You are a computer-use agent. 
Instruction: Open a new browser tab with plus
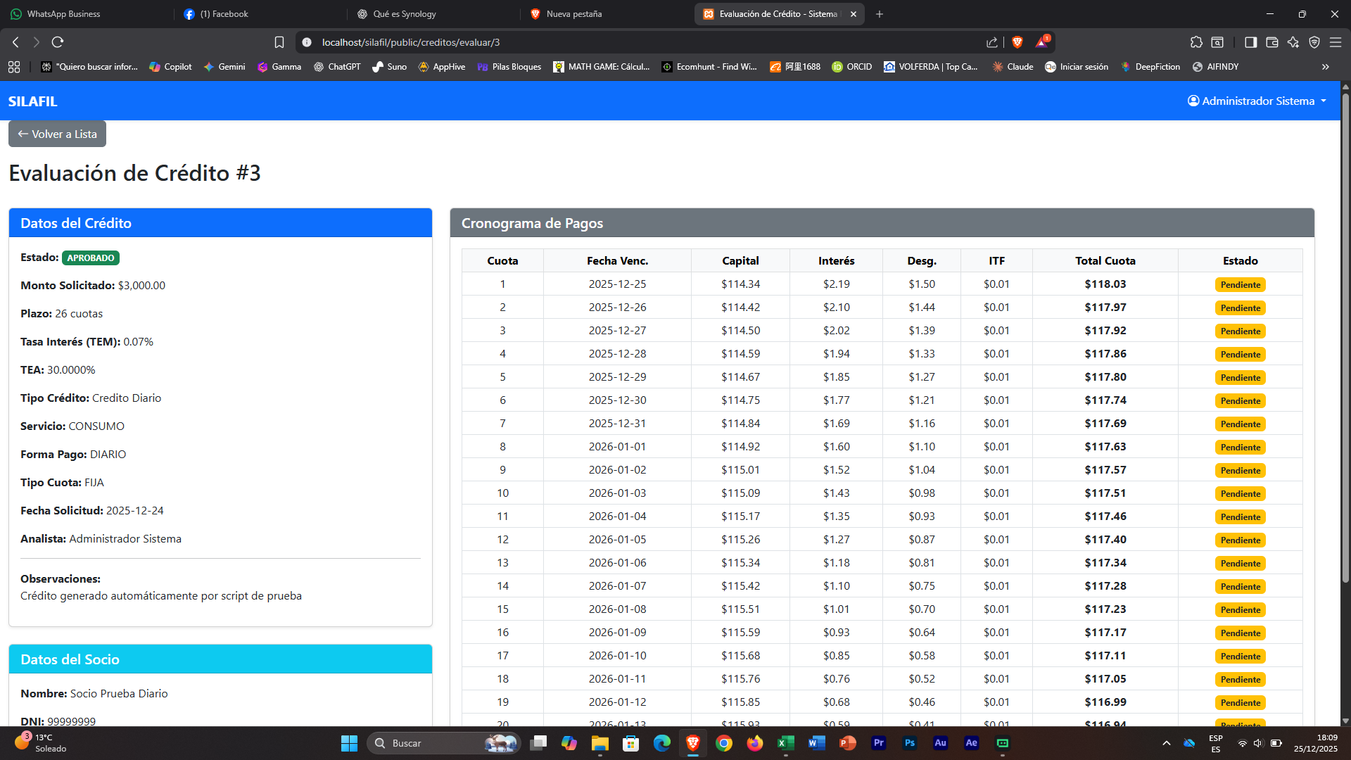(879, 14)
